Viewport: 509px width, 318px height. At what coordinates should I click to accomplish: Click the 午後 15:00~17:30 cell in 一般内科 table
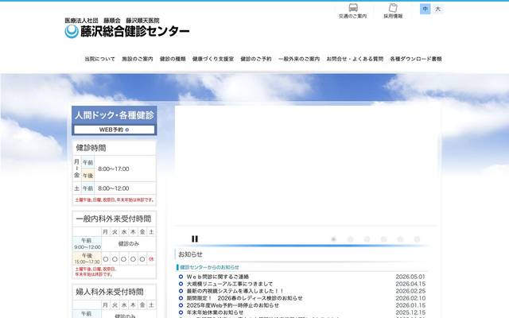[87, 258]
